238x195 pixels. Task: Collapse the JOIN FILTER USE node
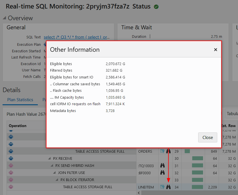[x=55, y=173]
